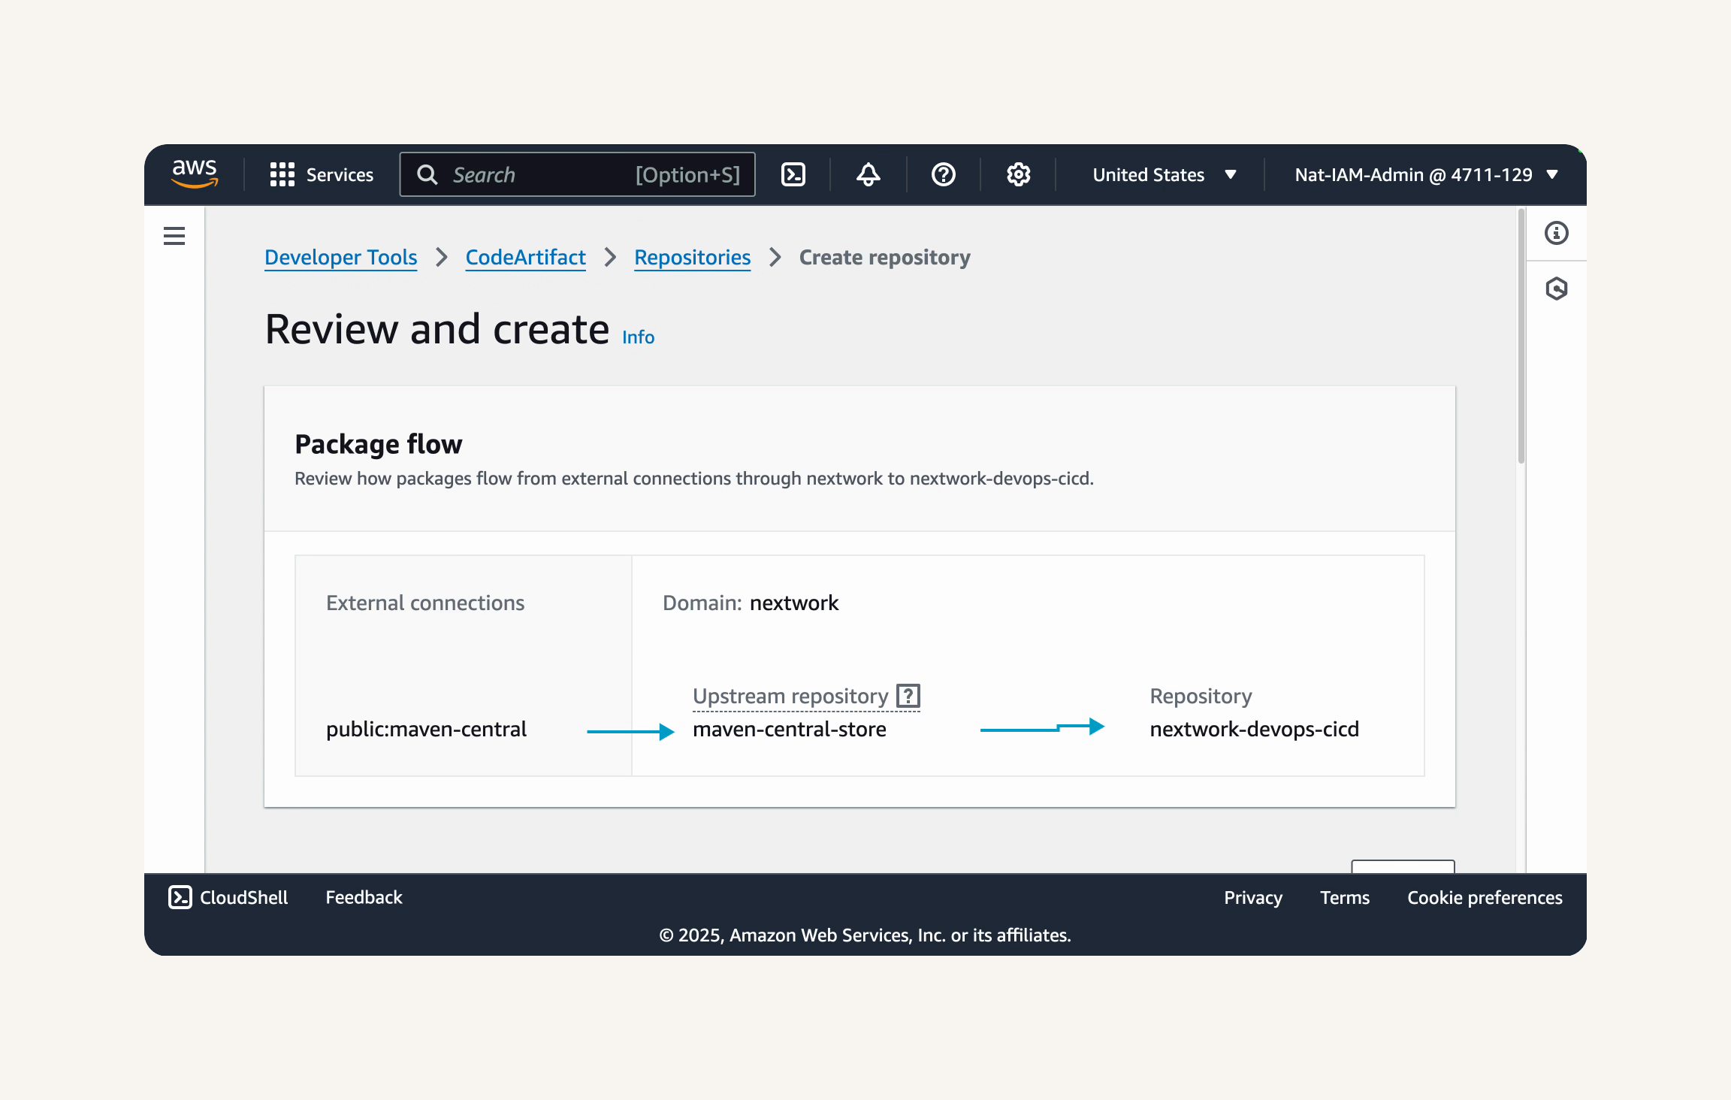Open the notifications bell
The width and height of the screenshot is (1731, 1100).
point(869,174)
